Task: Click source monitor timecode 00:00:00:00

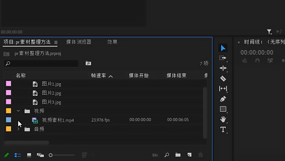Action: pyautogui.click(x=12, y=32)
